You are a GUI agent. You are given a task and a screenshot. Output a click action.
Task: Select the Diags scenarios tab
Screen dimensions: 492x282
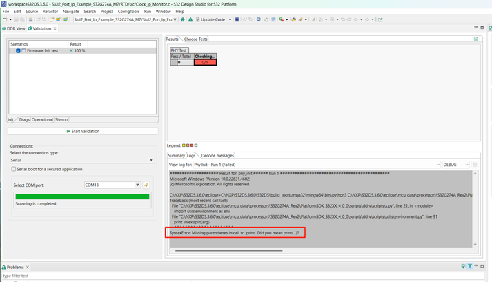tap(24, 119)
